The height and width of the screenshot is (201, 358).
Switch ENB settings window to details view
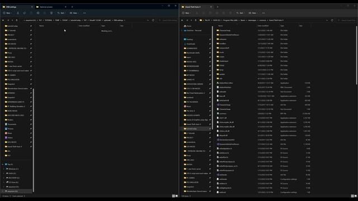click(173, 196)
